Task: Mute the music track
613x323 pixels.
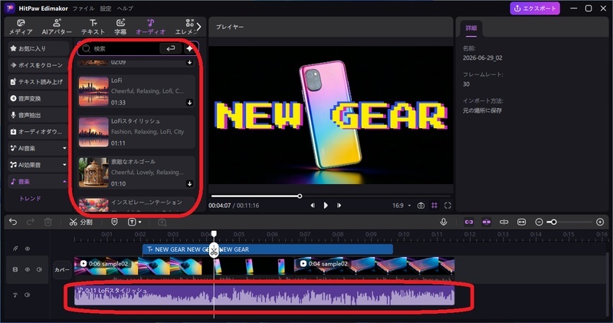Action: click(27, 295)
